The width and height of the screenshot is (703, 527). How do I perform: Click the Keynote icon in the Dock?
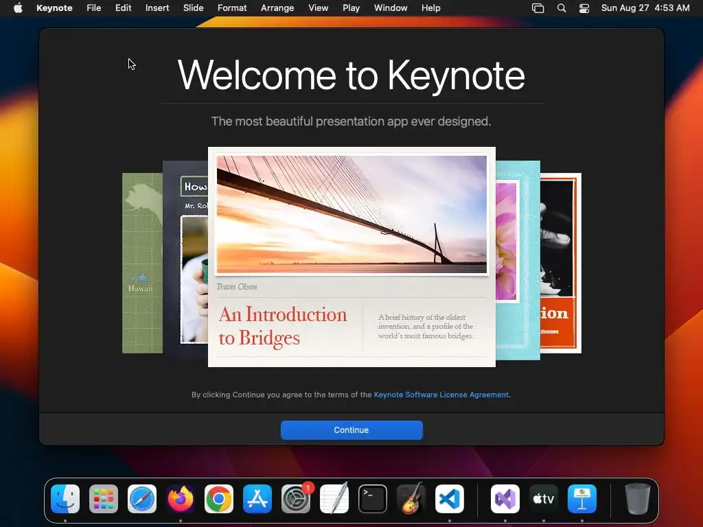click(582, 499)
